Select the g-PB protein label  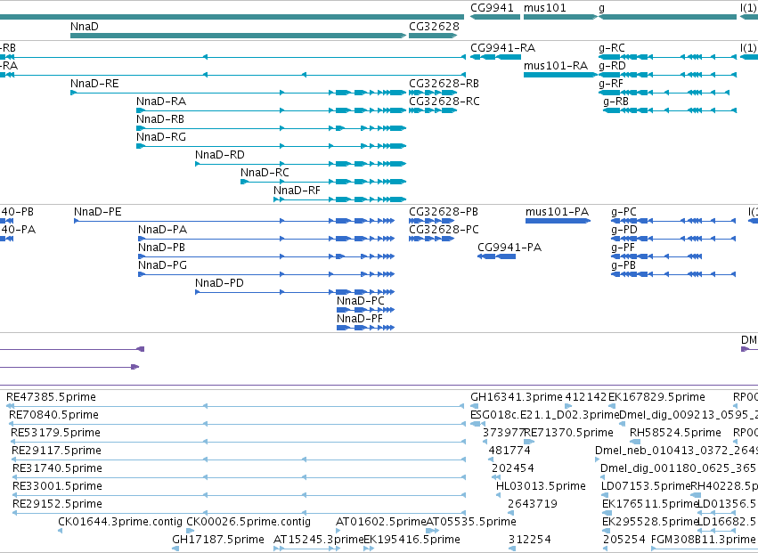pos(624,265)
